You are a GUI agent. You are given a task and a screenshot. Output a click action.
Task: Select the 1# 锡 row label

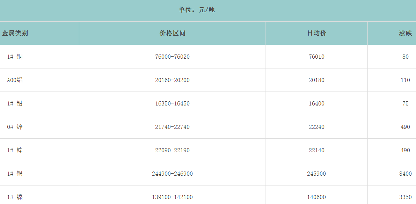pyautogui.click(x=15, y=174)
